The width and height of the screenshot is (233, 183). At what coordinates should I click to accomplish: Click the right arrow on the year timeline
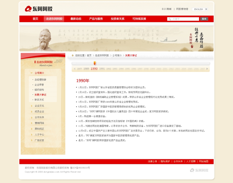click(x=207, y=69)
